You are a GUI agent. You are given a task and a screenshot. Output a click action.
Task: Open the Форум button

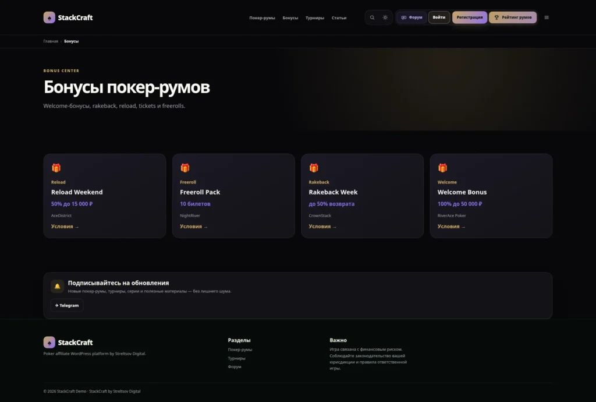pyautogui.click(x=411, y=17)
